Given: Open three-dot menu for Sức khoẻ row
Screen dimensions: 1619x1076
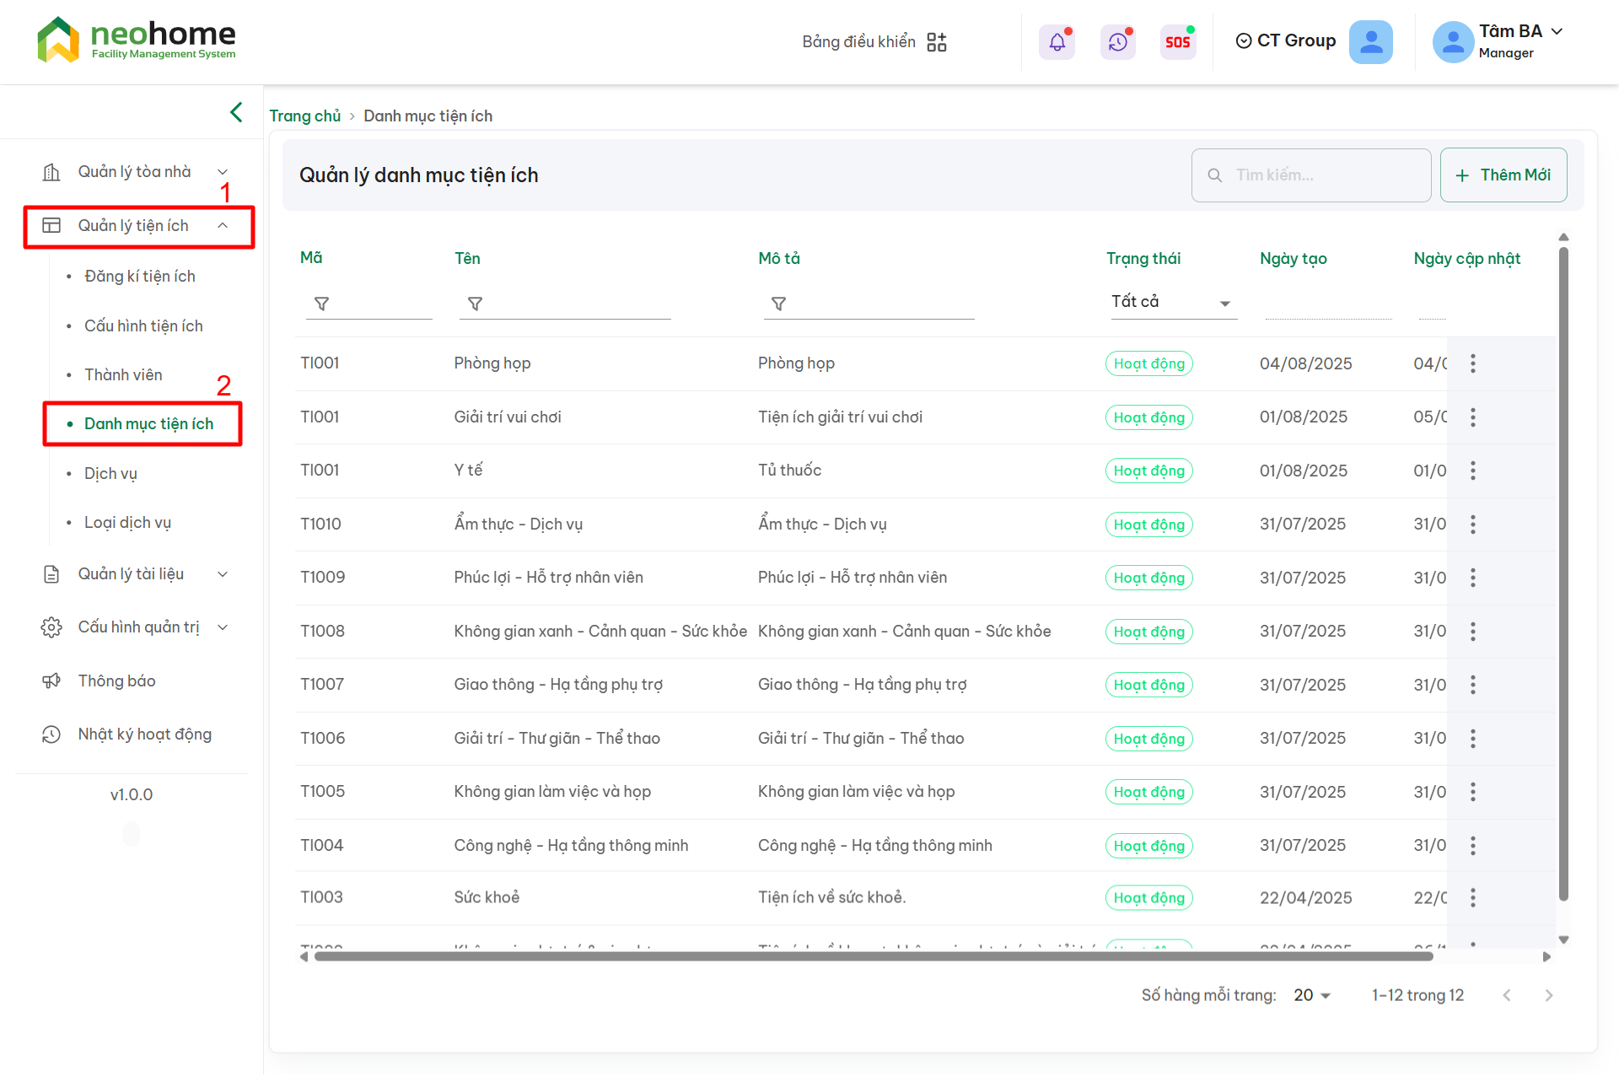Looking at the screenshot, I should 1472,897.
